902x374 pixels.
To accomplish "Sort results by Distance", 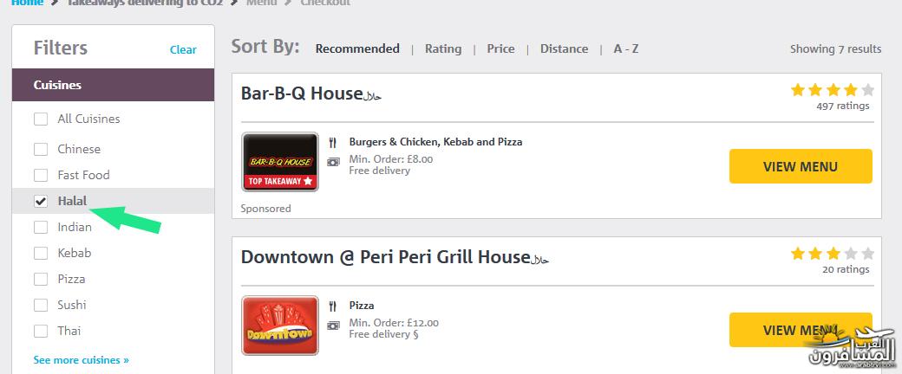I will click(x=564, y=48).
